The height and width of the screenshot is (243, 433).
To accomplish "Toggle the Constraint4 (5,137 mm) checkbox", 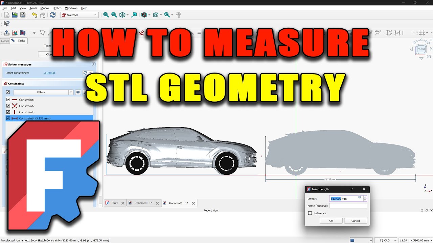I will [x=8, y=118].
